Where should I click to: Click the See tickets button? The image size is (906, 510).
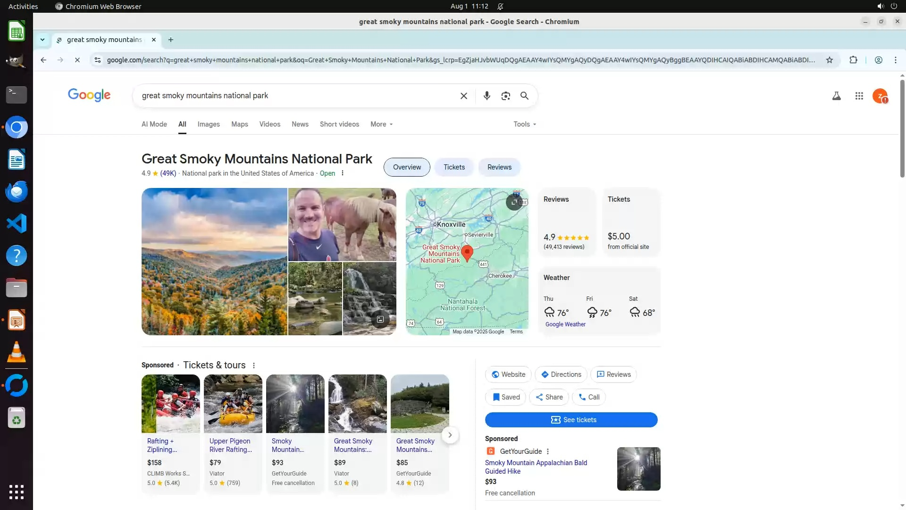tap(571, 420)
